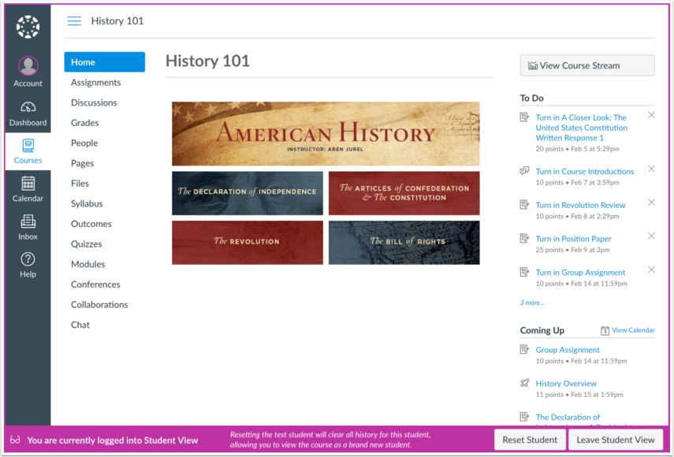
Task: Click the Leave Student View button
Action: click(x=616, y=440)
